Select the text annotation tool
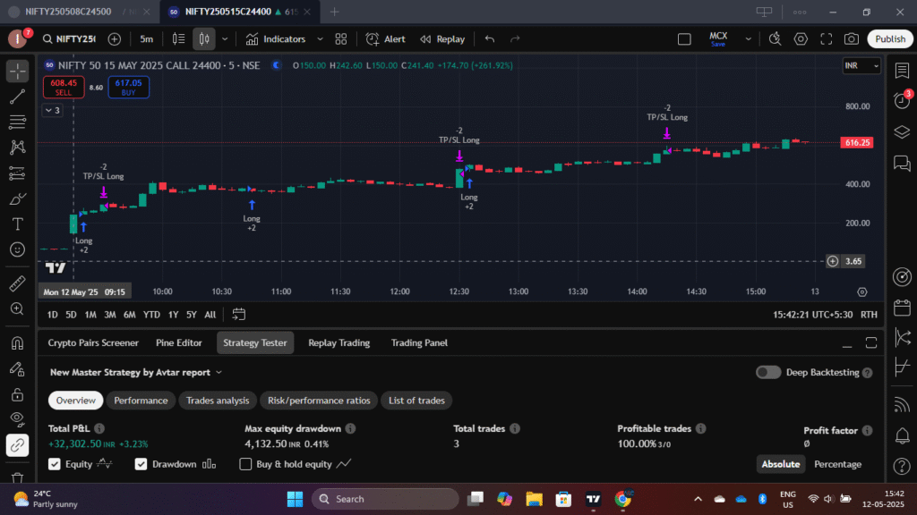The width and height of the screenshot is (917, 515). (x=18, y=224)
